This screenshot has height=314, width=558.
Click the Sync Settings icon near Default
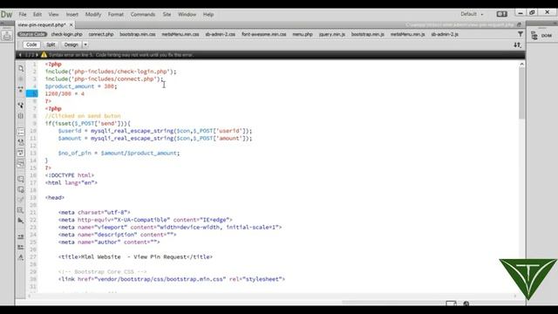pyautogui.click(x=502, y=14)
